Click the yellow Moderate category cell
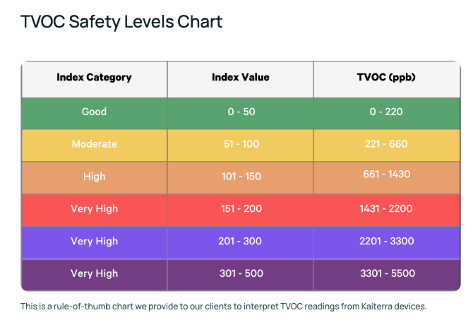Image resolution: width=473 pixels, height=320 pixels. pyautogui.click(x=94, y=146)
